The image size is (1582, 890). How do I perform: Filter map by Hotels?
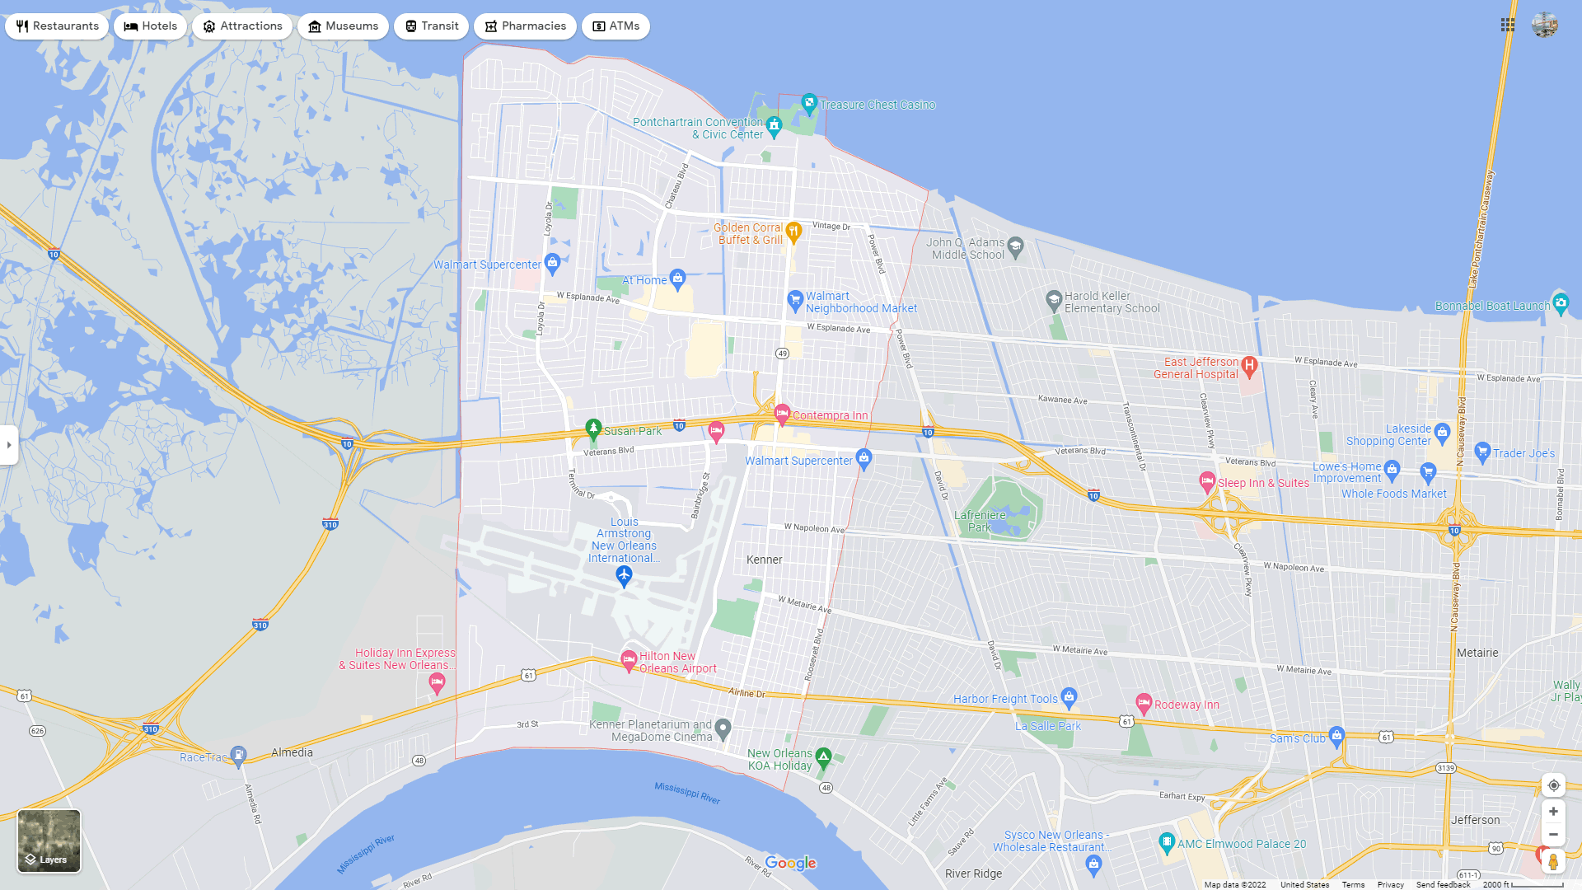(x=151, y=26)
